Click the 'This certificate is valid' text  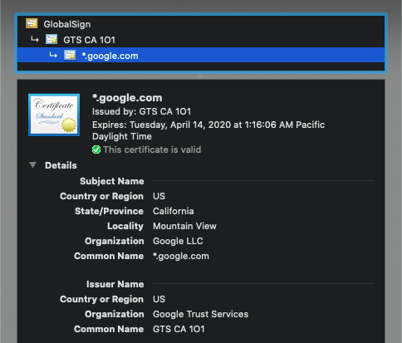[152, 149]
